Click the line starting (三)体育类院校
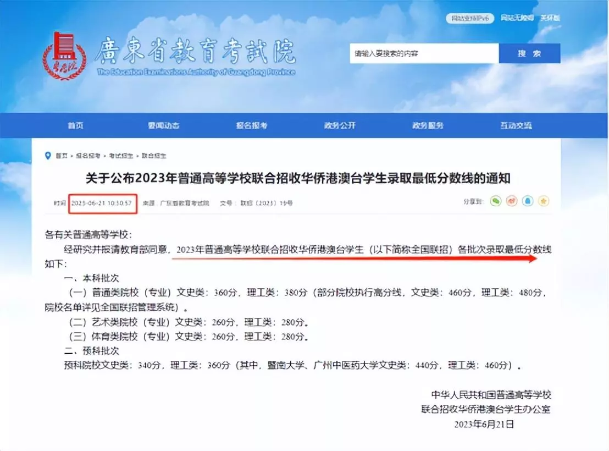Screen dimensions: 609x451 (189, 336)
